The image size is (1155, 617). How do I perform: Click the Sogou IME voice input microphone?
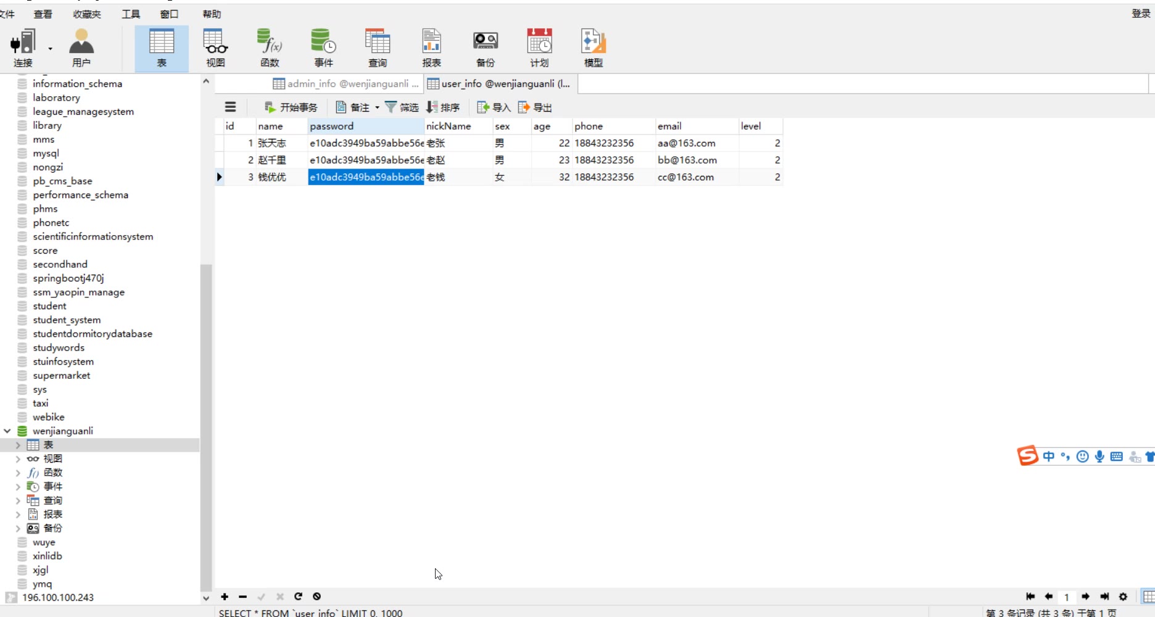[x=1099, y=457]
